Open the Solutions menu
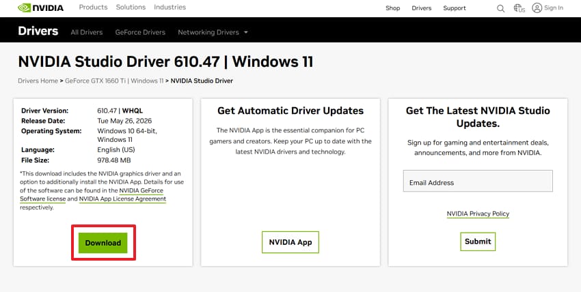This screenshot has height=292, width=581. point(131,7)
